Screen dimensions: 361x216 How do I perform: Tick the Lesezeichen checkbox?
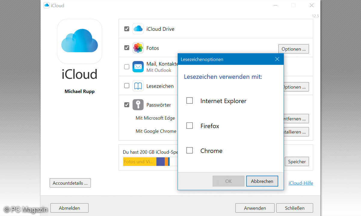(x=127, y=86)
